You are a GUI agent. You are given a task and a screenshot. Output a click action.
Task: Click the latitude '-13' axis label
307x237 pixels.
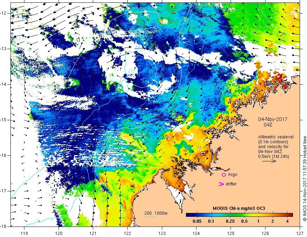click(x=3, y=49)
